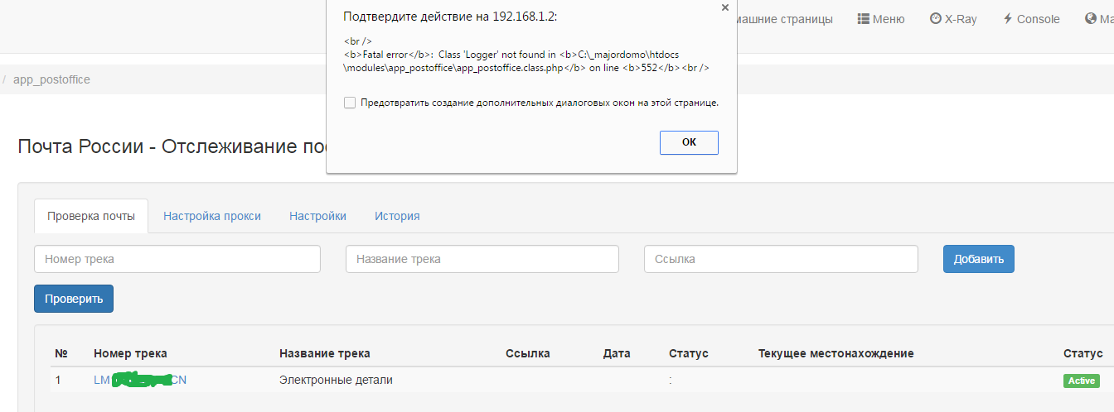
Task: Click the Дата column header
Action: point(617,353)
